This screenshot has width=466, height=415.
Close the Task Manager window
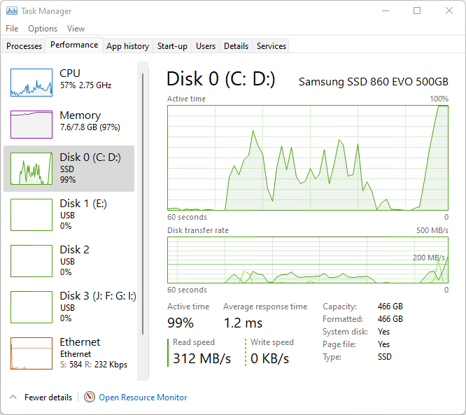(x=449, y=10)
